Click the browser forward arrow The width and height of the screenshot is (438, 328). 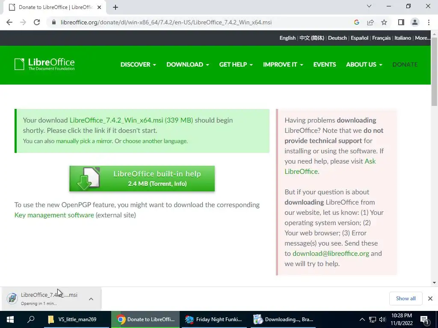pos(23,22)
